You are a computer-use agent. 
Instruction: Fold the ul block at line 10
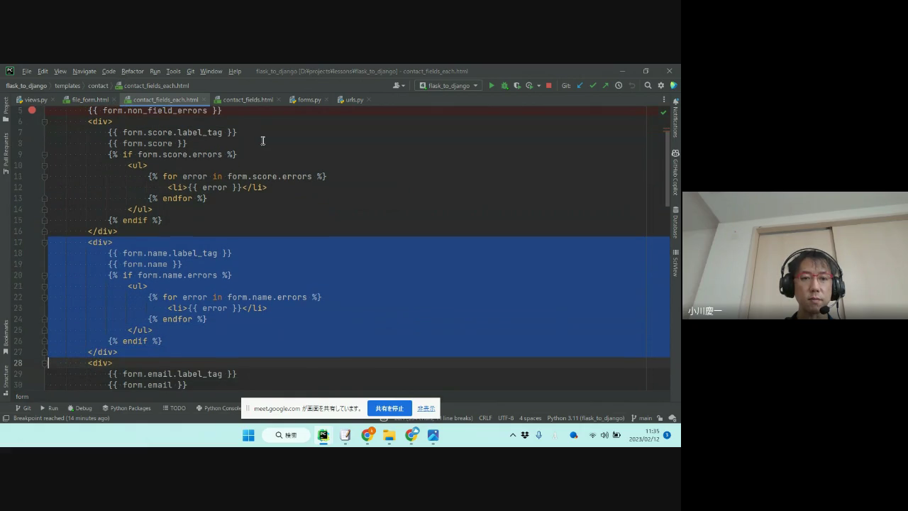coord(44,165)
